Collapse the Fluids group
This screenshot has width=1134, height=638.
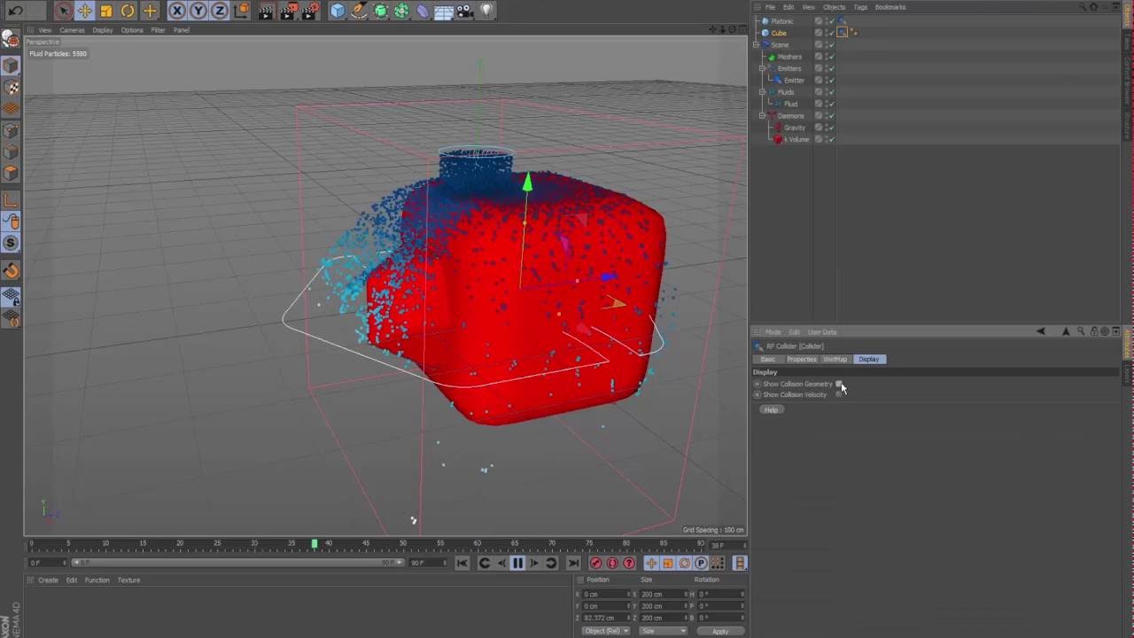[x=762, y=92]
